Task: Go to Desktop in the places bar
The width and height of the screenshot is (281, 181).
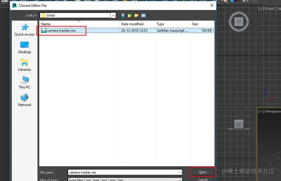Action: pos(24,48)
